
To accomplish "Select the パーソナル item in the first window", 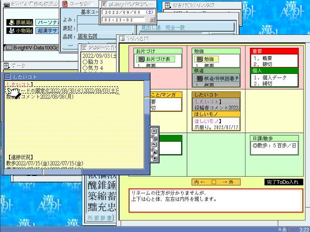I will (48, 22).
